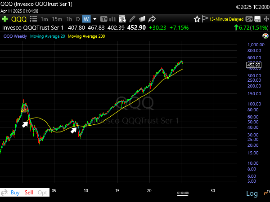Click the 6.72(1.51%) change indicator

point(251,27)
